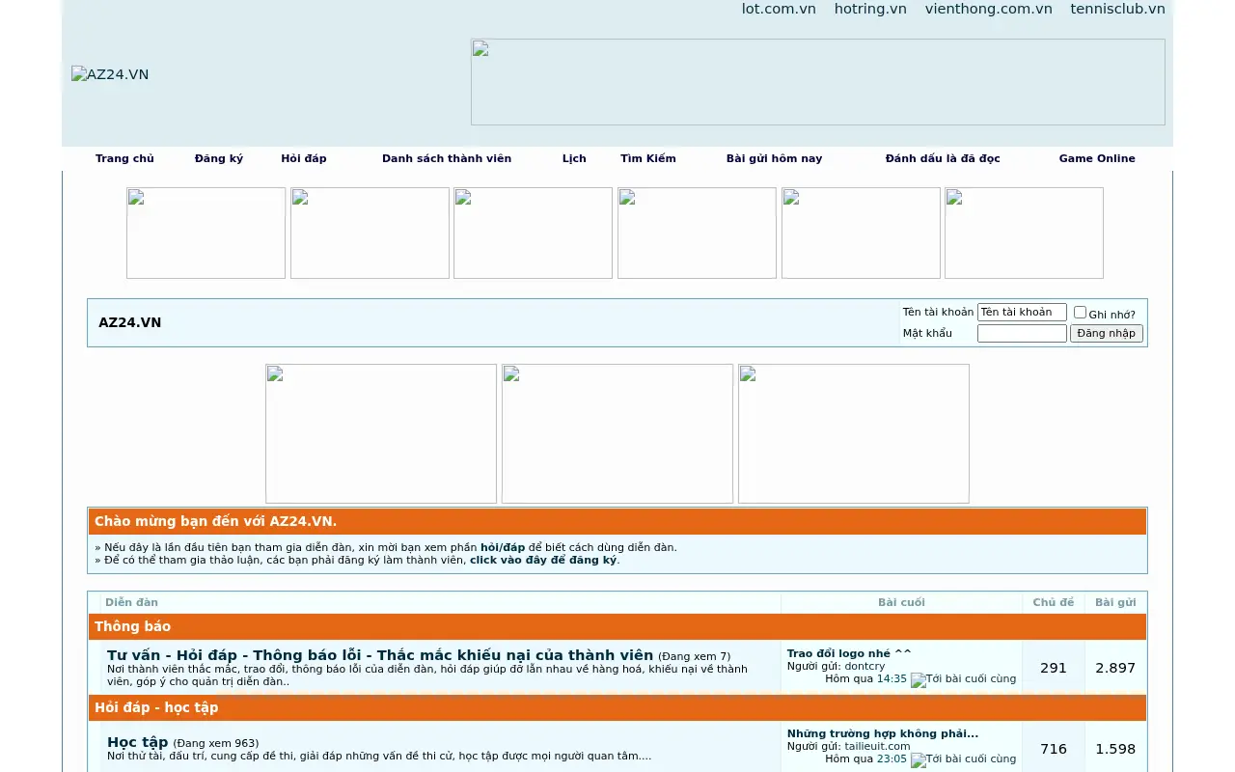This screenshot has width=1235, height=772.
Task: Click the AZ24.VN logo image
Action: click(110, 74)
